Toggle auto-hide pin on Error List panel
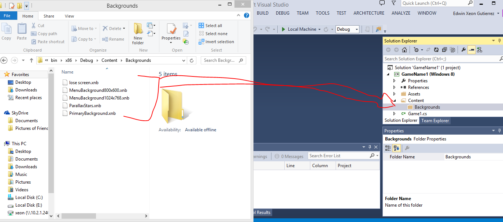 pos(370,147)
